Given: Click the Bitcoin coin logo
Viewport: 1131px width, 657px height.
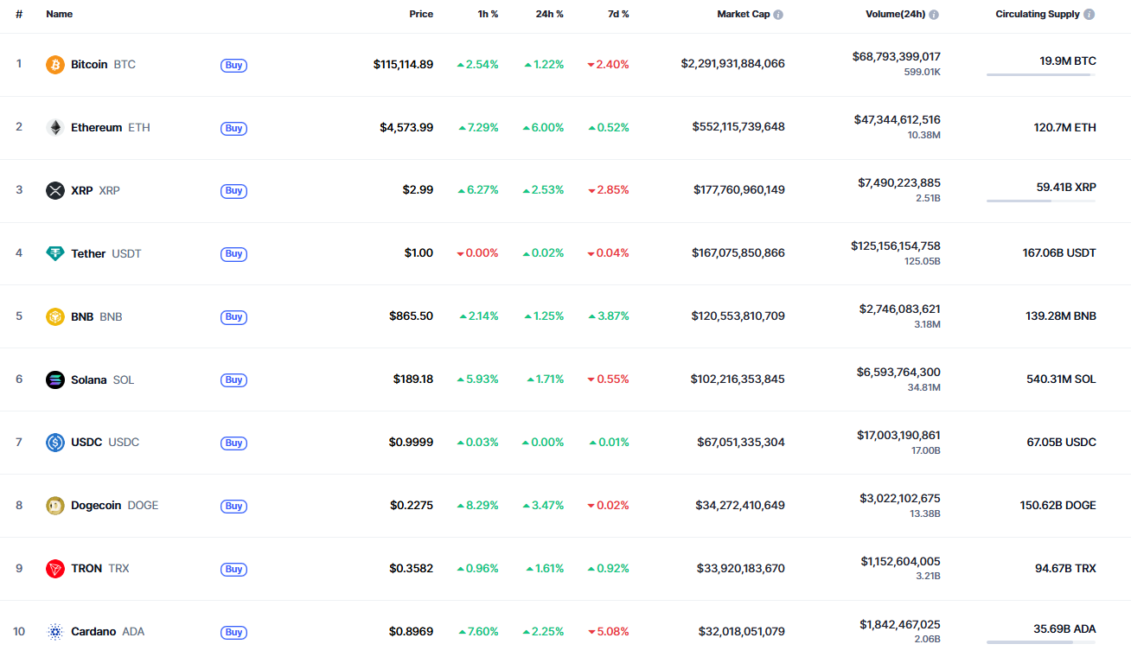Looking at the screenshot, I should tap(55, 65).
